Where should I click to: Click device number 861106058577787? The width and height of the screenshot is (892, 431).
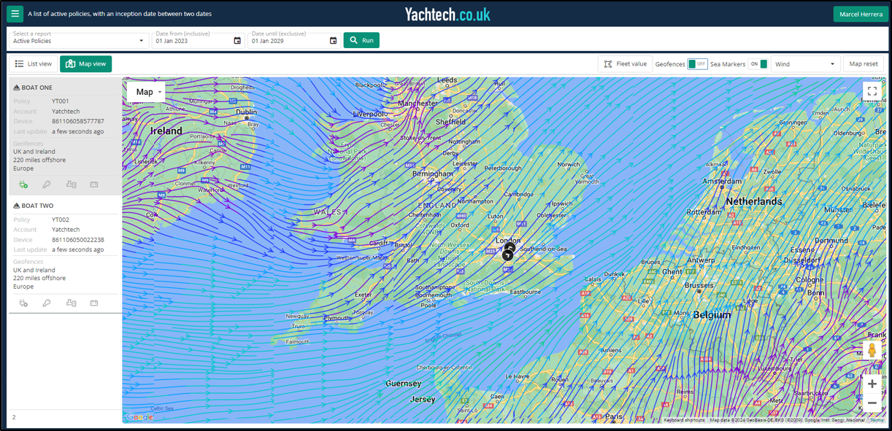78,121
